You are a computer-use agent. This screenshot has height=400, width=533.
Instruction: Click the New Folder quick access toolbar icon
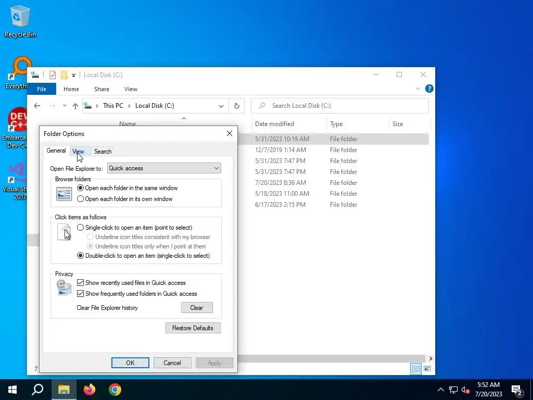[64, 75]
